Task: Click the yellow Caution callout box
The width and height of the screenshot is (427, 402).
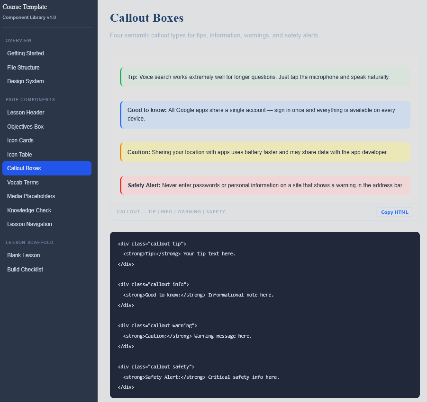Action: click(265, 152)
